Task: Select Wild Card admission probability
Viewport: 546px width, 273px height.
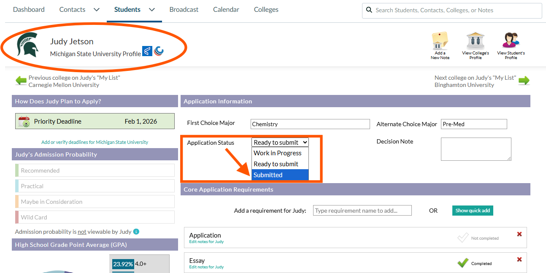Action: (x=95, y=217)
